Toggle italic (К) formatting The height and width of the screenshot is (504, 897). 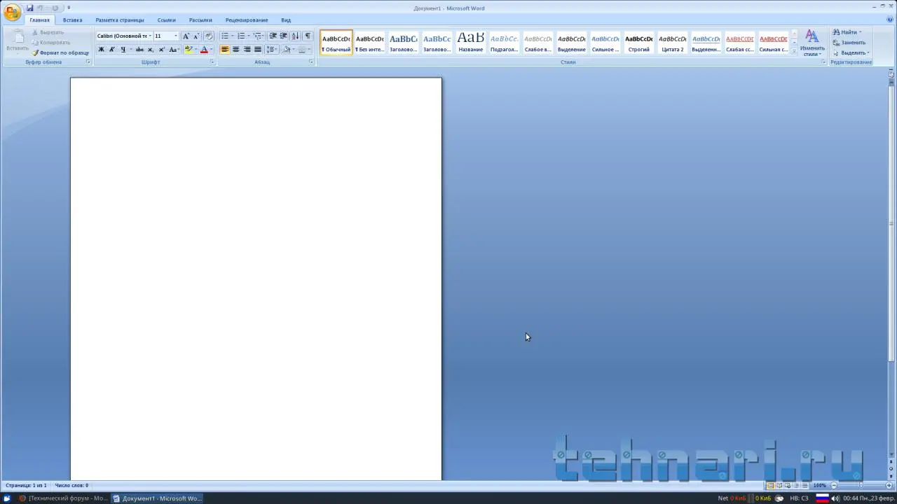point(111,50)
